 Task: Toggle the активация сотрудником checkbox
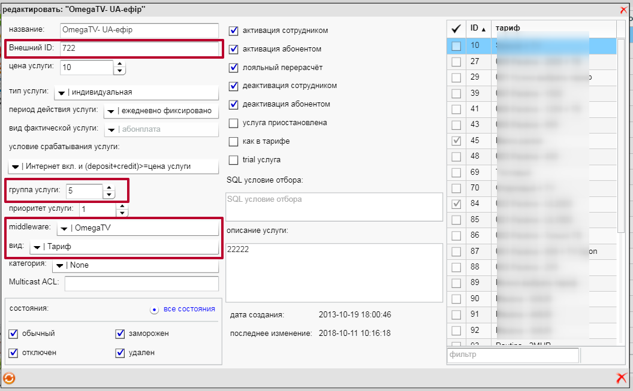234,31
